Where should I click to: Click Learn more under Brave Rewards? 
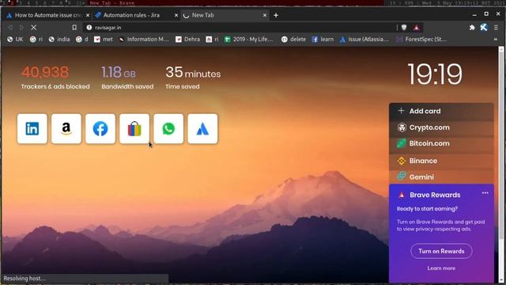coord(441,268)
